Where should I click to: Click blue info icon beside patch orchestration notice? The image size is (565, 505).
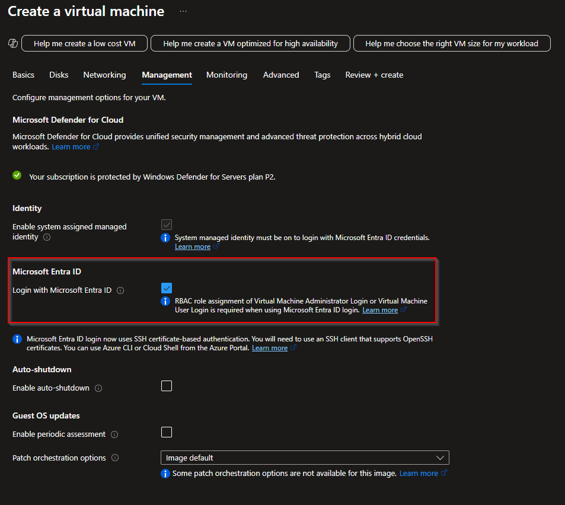point(165,474)
